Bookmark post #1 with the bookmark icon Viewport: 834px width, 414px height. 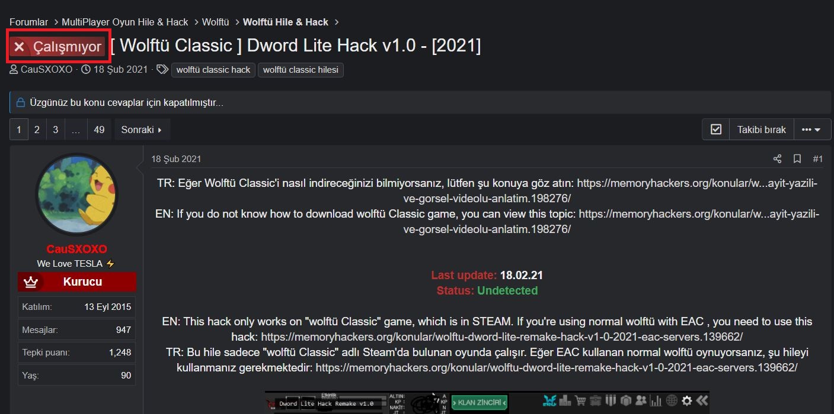coord(797,159)
